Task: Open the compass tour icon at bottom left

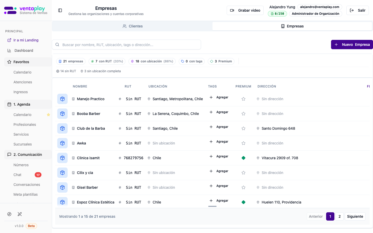Action: pyautogui.click(x=9, y=214)
